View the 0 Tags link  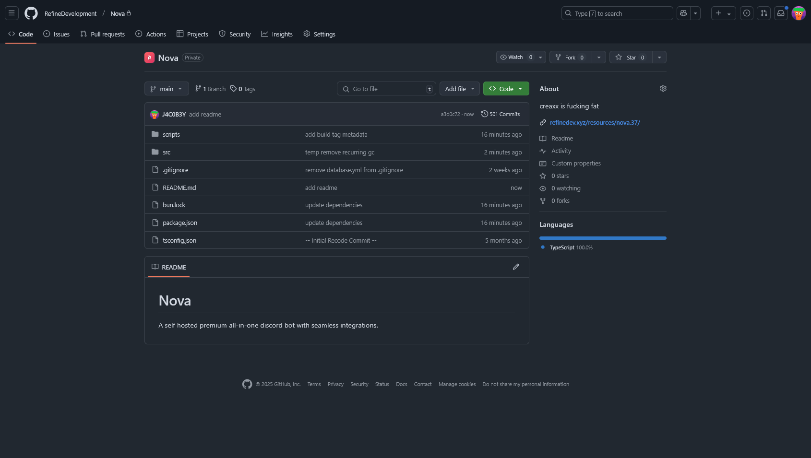click(x=243, y=89)
